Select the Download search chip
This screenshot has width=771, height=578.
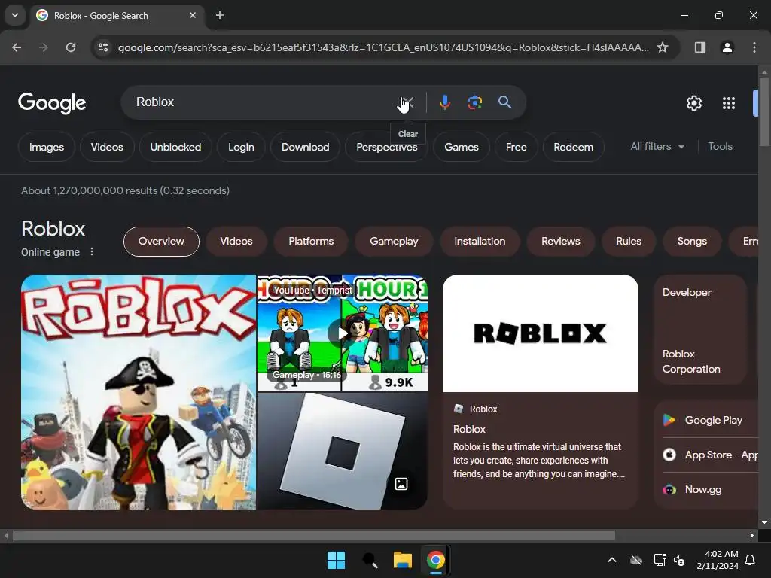(x=306, y=147)
